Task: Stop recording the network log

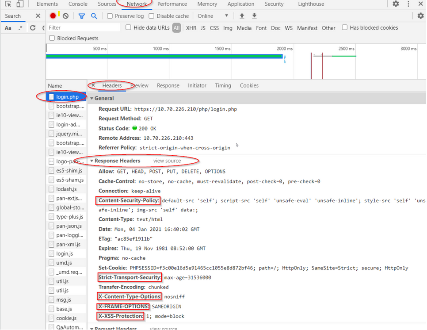Action: [x=53, y=15]
